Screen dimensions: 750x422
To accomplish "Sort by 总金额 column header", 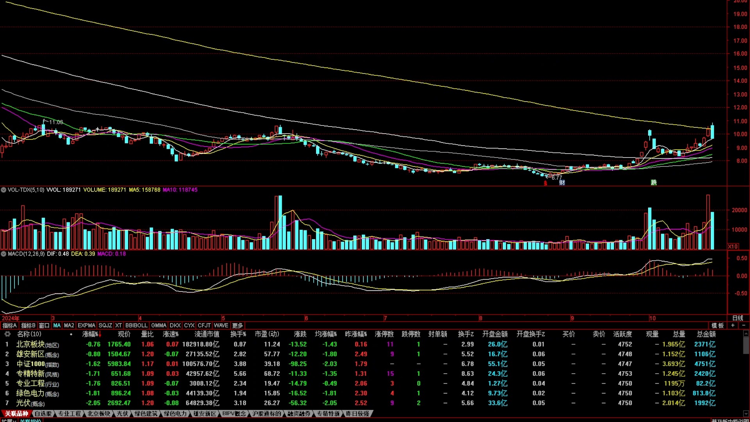I will tap(706, 334).
